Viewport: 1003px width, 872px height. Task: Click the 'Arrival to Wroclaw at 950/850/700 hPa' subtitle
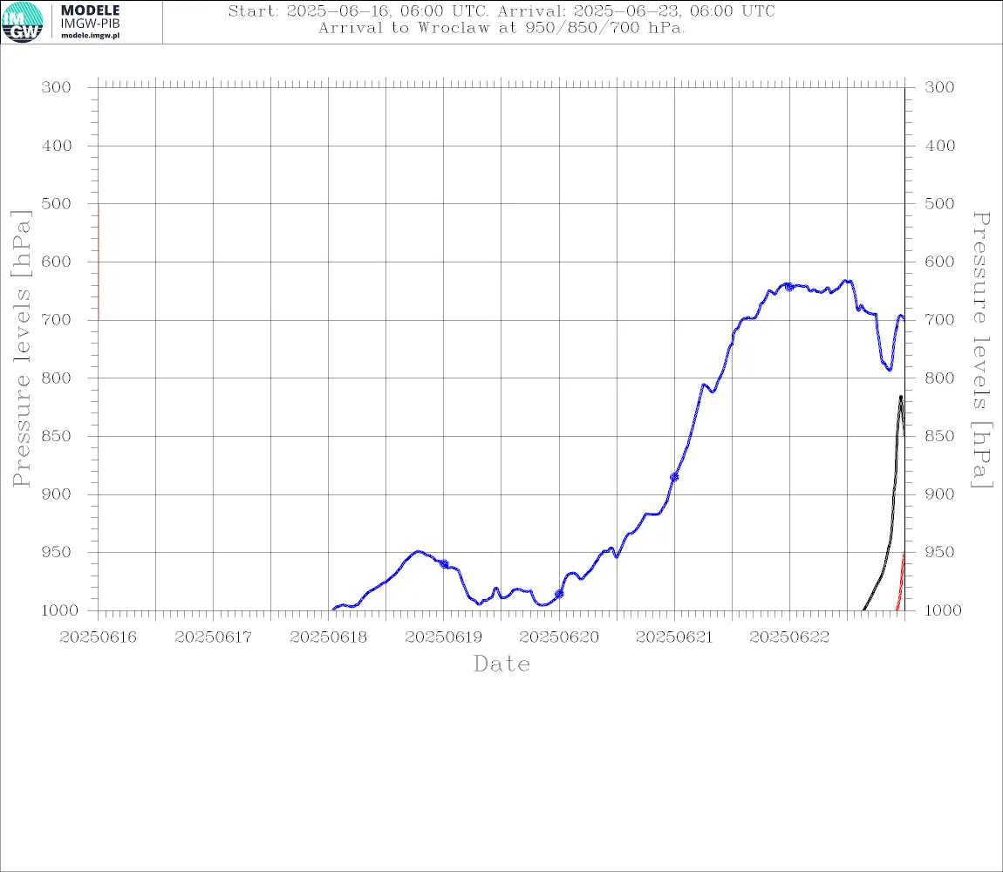click(501, 28)
